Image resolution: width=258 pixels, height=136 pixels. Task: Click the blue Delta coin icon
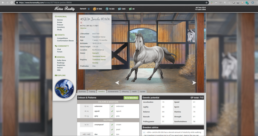(107, 9)
